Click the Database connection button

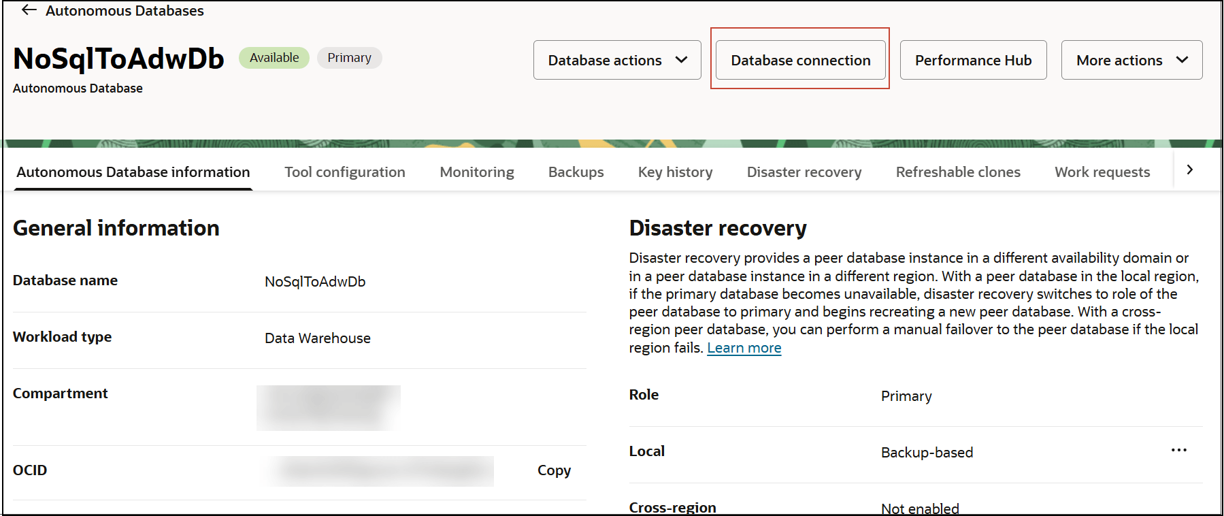pyautogui.click(x=800, y=60)
